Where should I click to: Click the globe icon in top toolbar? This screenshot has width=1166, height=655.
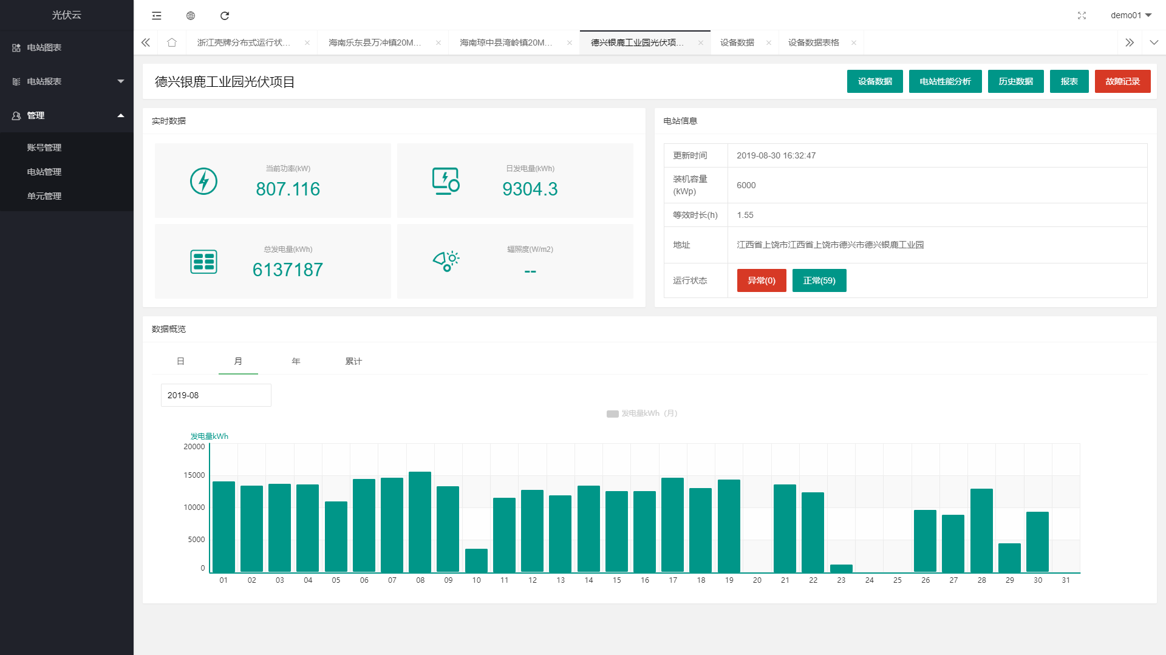tap(191, 16)
